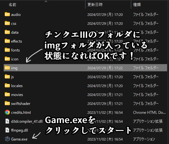Select the audio folder icon
The height and width of the screenshot is (144, 169).
[x=7, y=14]
